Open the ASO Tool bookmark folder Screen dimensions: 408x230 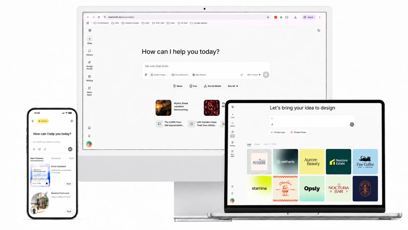158,23
